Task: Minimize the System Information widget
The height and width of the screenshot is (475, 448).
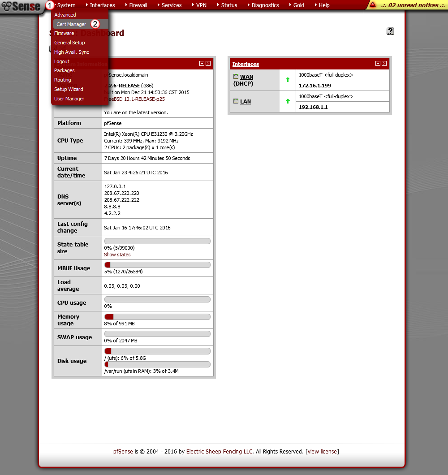Action: (202, 63)
